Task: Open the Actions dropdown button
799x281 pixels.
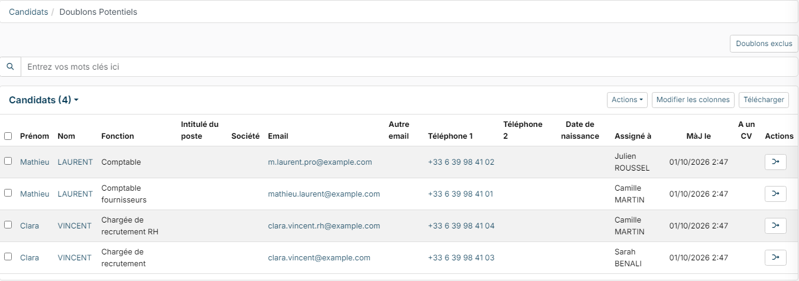Action: pyautogui.click(x=627, y=100)
